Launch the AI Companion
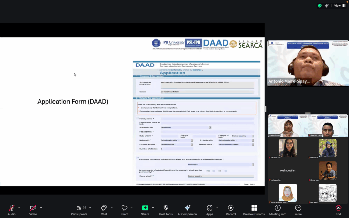 (187, 208)
